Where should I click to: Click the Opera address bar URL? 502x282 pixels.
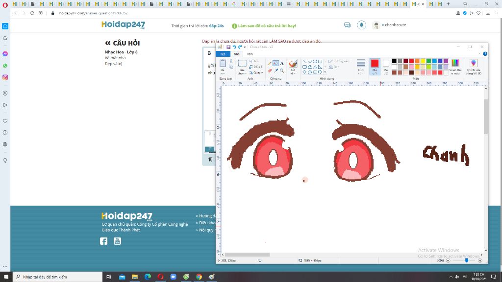(x=94, y=13)
